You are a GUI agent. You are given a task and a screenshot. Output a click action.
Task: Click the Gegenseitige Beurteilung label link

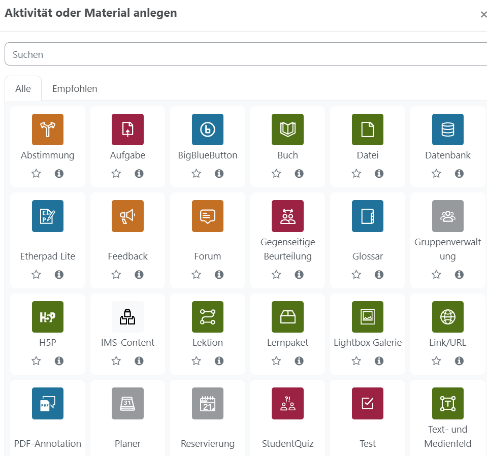click(287, 249)
